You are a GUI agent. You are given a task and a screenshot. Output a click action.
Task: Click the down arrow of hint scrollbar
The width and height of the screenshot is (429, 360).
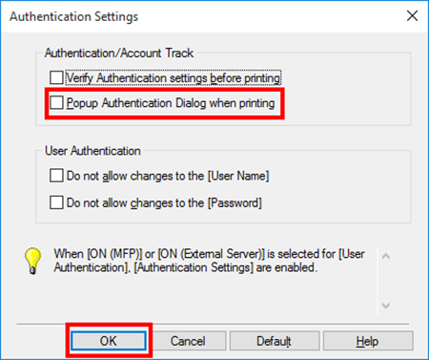(x=386, y=306)
